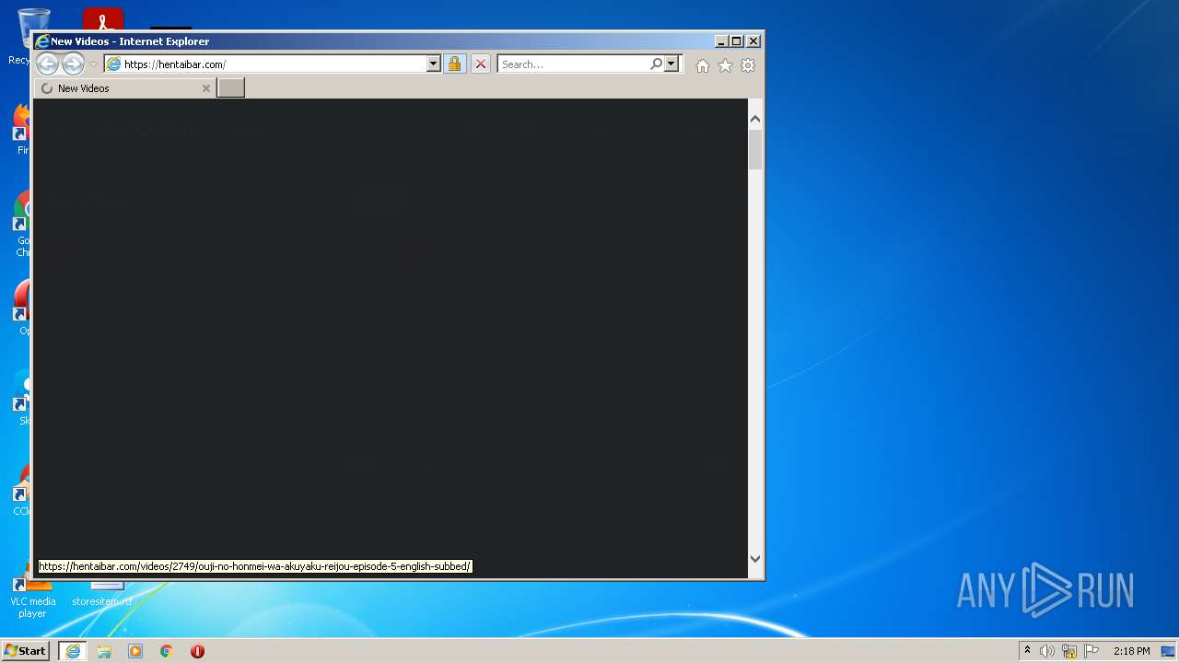Focus the address bar showing hentaibar.com
Viewport: 1179px width, 663px height.
click(x=265, y=64)
